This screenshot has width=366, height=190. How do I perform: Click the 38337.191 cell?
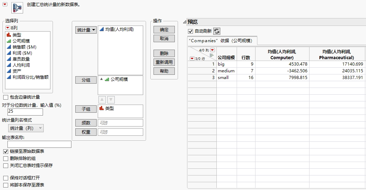(337, 78)
